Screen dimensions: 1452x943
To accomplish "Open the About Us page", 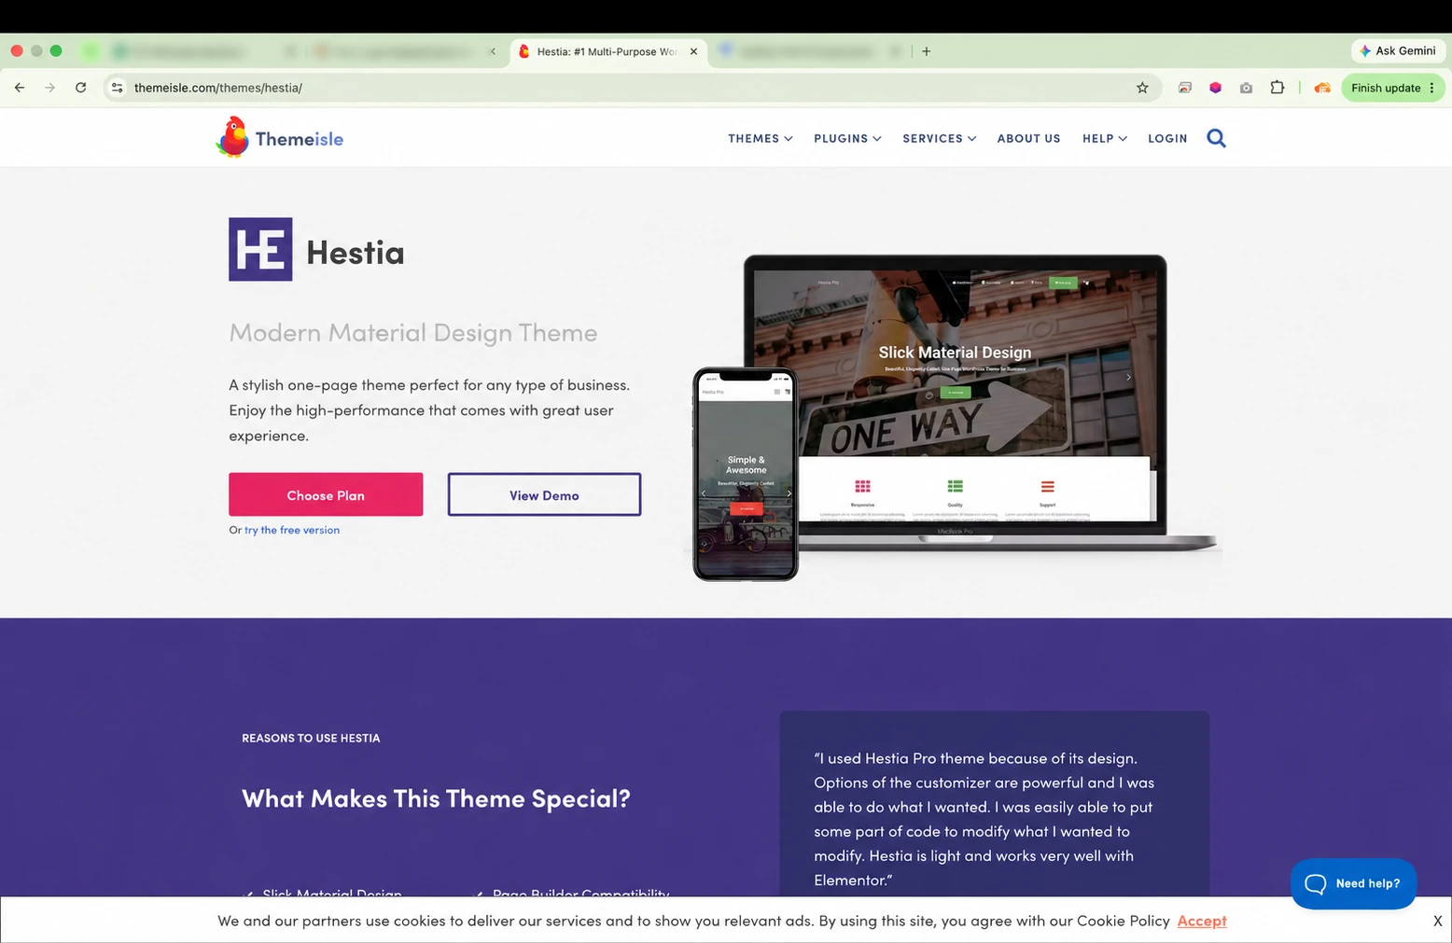I will 1028,138.
